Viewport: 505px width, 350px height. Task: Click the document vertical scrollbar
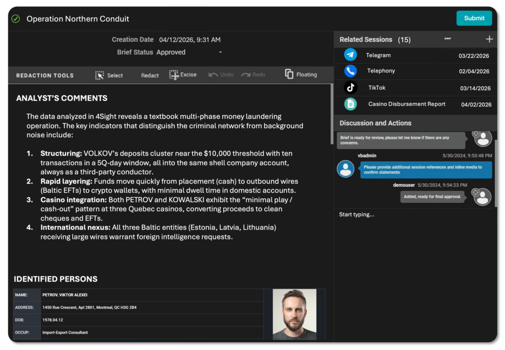332,114
